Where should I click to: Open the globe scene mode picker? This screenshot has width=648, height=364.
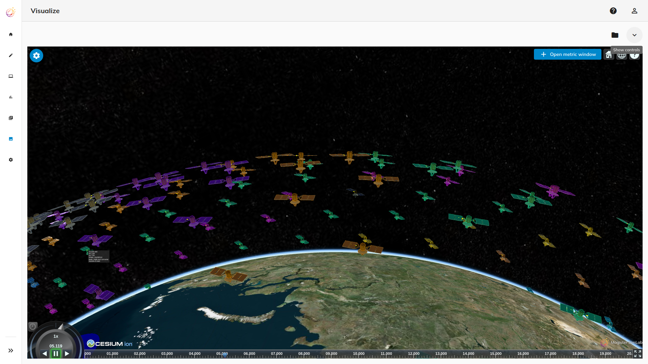coord(622,56)
